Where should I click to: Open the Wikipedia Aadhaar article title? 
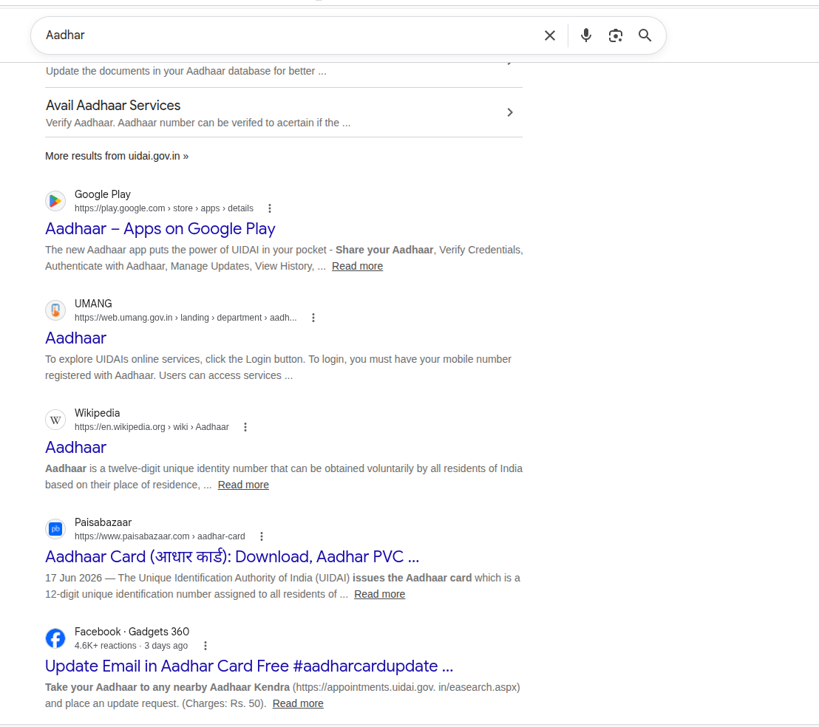75,447
